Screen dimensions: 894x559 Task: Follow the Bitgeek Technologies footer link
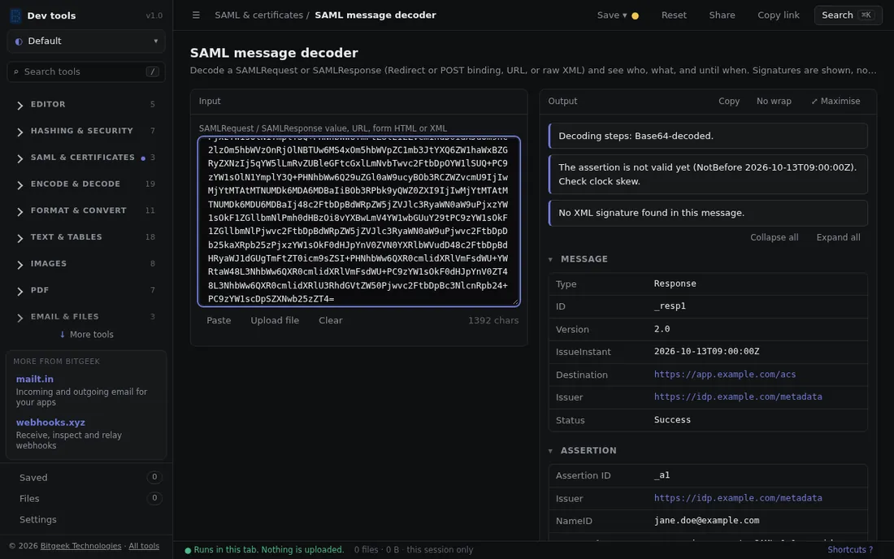pyautogui.click(x=80, y=546)
